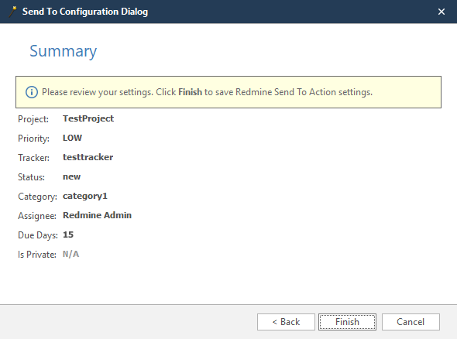The height and width of the screenshot is (339, 457).
Task: Click the Due Days value 15
Action: [x=68, y=235]
